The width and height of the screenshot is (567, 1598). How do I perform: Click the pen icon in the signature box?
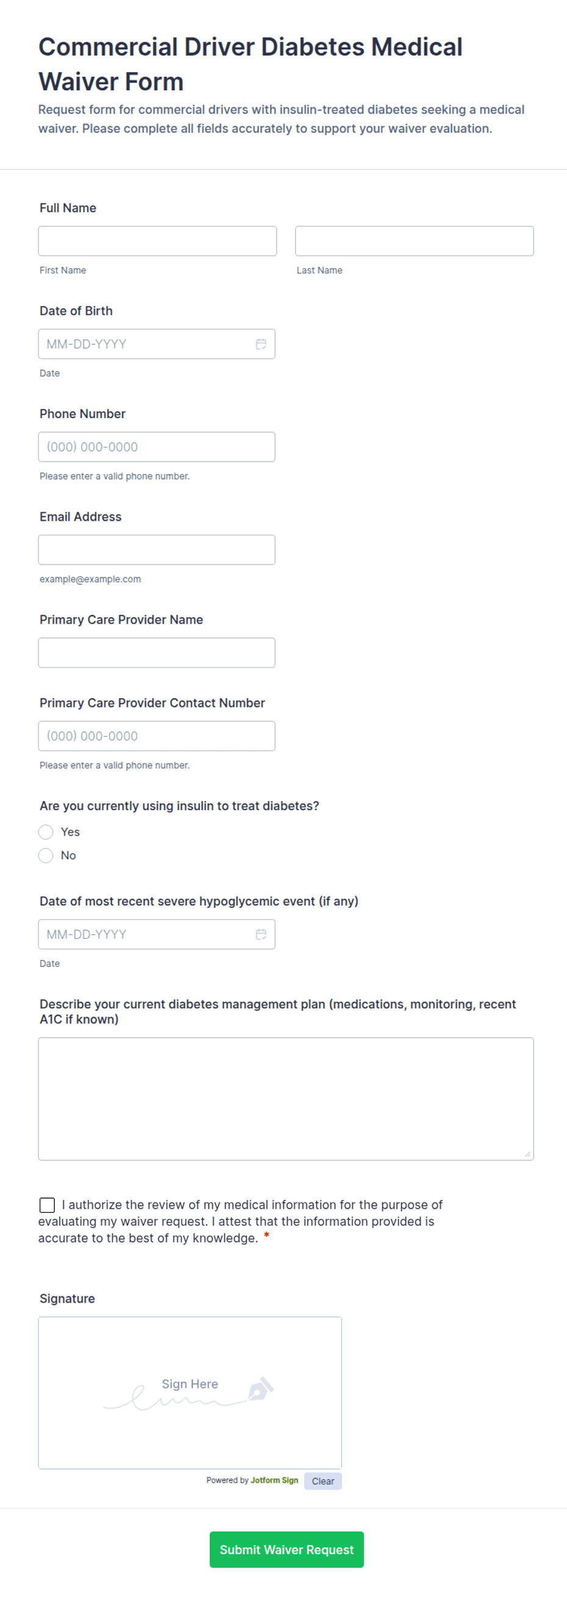(x=261, y=1388)
